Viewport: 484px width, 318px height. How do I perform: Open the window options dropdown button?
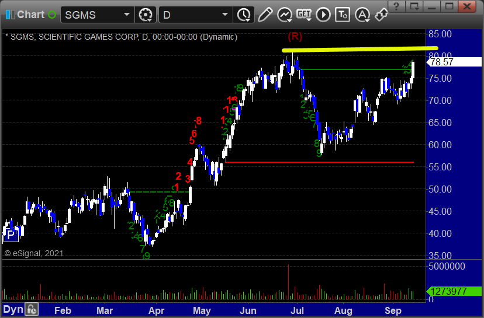(x=414, y=6)
